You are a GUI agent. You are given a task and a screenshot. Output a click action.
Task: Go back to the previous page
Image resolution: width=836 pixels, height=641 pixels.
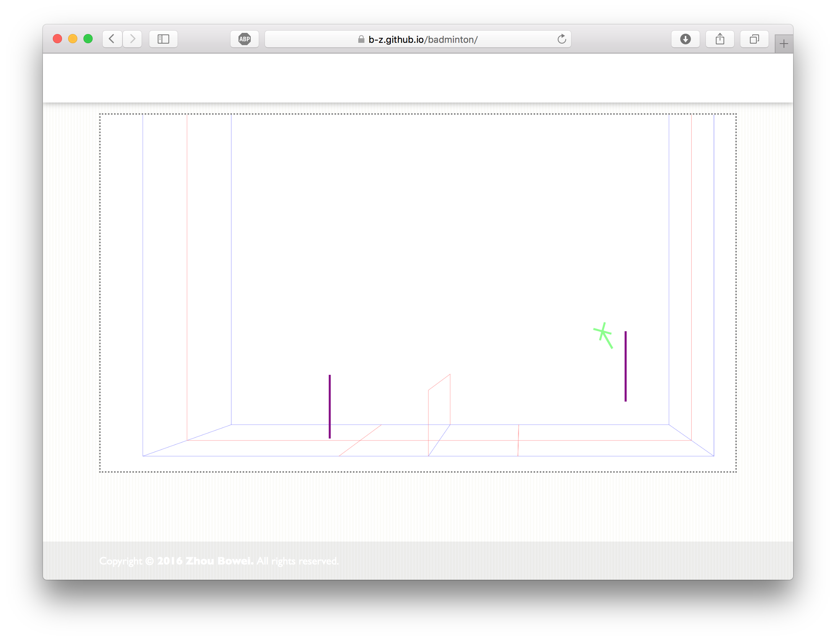point(112,39)
